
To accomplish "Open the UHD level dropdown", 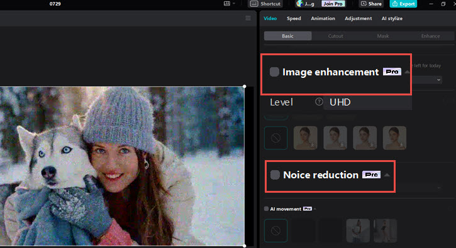I will (x=367, y=102).
